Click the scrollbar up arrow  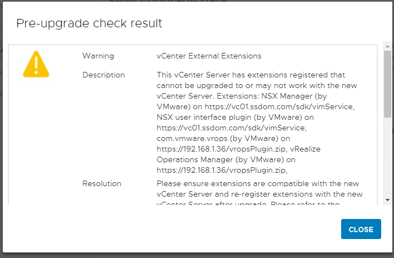[387, 46]
